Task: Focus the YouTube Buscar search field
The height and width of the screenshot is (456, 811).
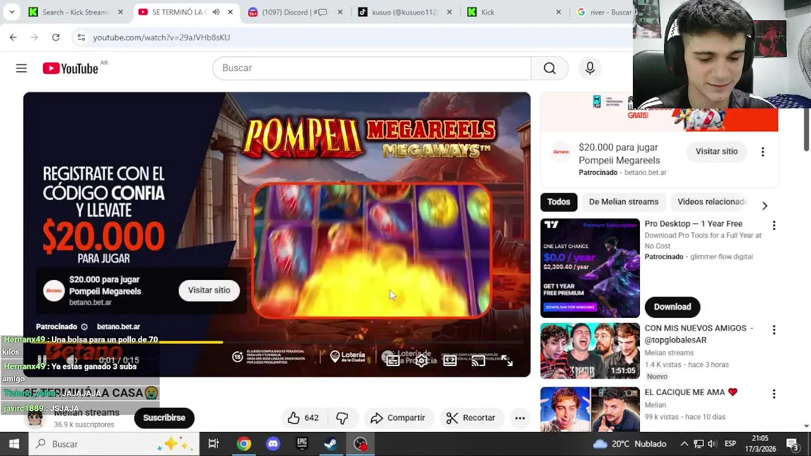Action: [x=372, y=68]
